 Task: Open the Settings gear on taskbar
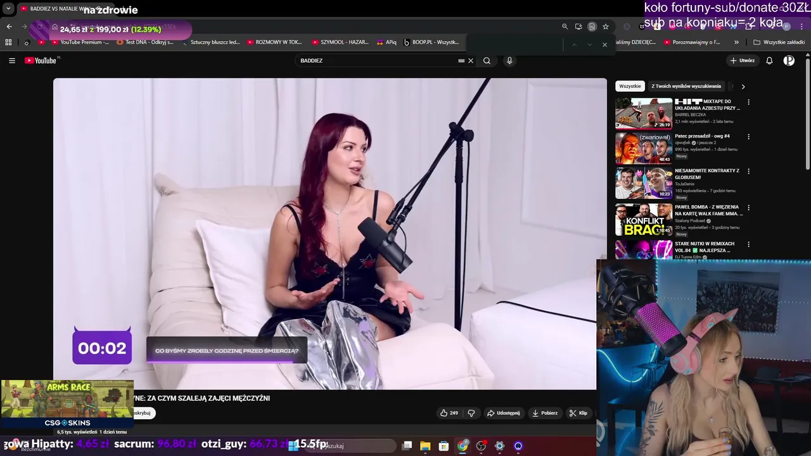[x=499, y=446]
